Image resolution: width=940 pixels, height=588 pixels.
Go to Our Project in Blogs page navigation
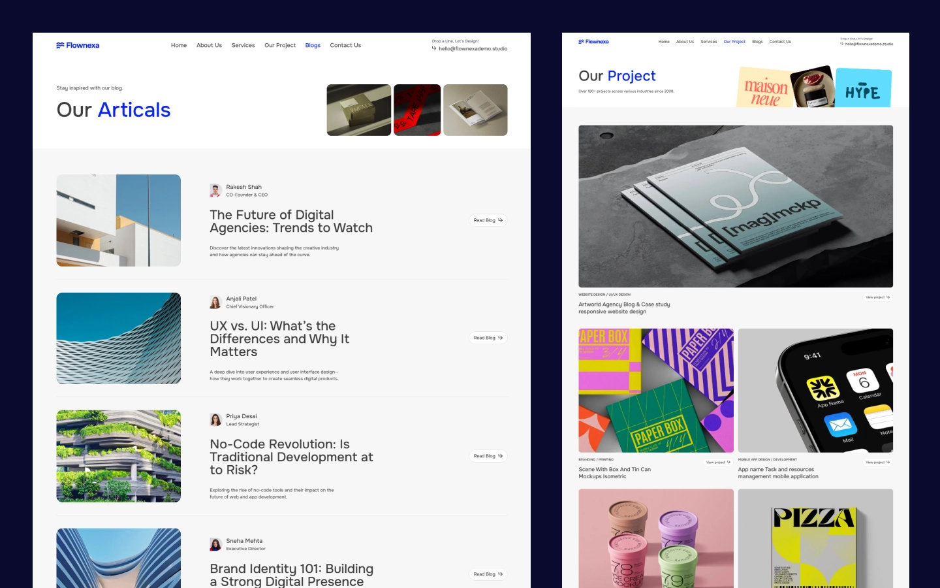[280, 46]
